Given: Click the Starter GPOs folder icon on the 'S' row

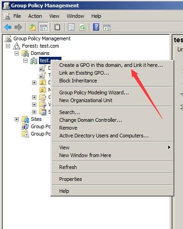Looking at the screenshot, I should click(x=43, y=112).
